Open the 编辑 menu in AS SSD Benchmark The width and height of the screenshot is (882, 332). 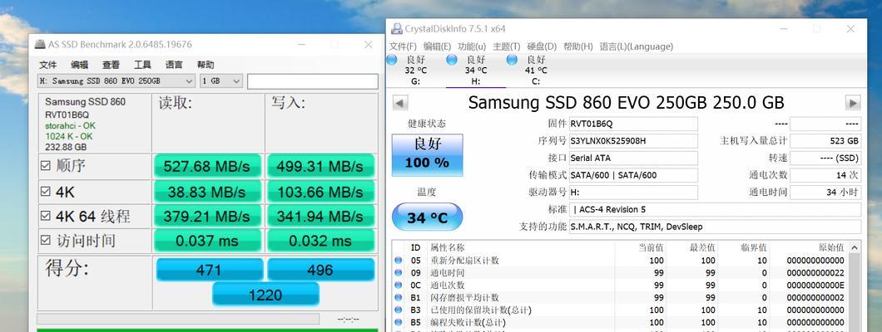(x=79, y=65)
